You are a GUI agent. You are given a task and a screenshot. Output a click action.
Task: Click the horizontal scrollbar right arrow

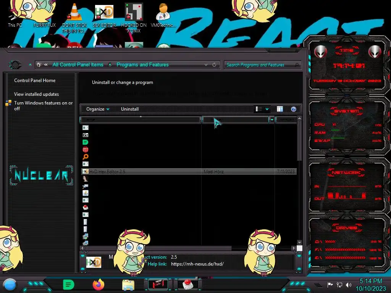coord(294,248)
